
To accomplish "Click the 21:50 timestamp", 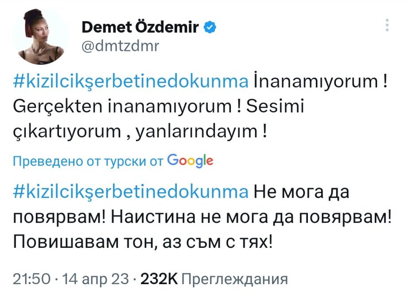I will click(x=32, y=280).
